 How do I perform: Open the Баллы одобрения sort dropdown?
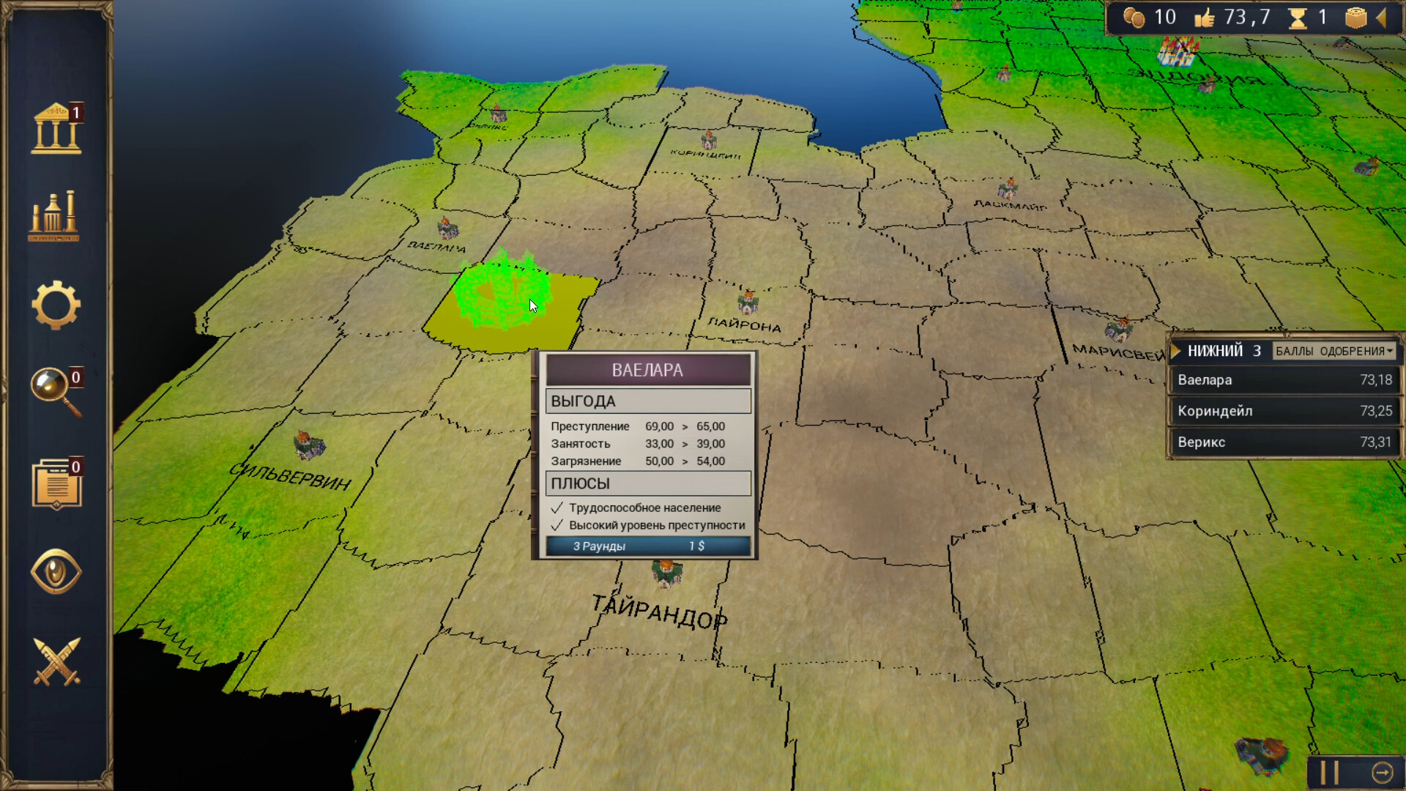1334,351
